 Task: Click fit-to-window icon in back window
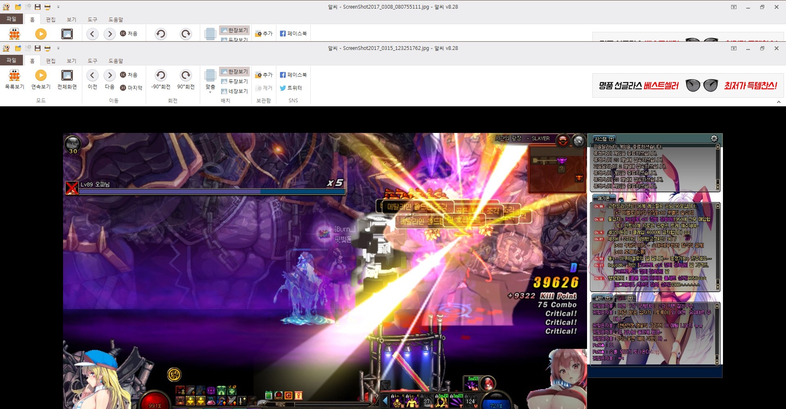pyautogui.click(x=210, y=34)
